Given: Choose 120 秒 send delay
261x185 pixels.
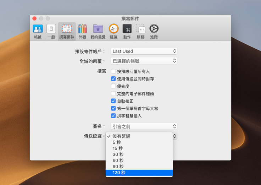Looking at the screenshot, I should click(139, 173).
